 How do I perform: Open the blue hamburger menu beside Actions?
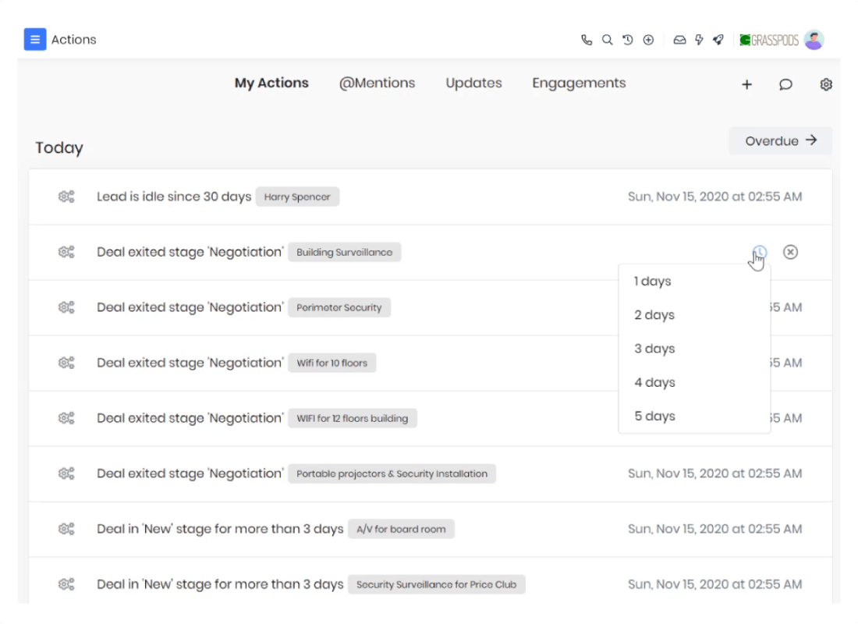point(34,39)
